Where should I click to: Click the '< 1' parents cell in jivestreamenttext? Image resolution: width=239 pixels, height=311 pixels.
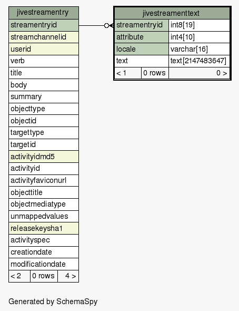[x=128, y=73]
